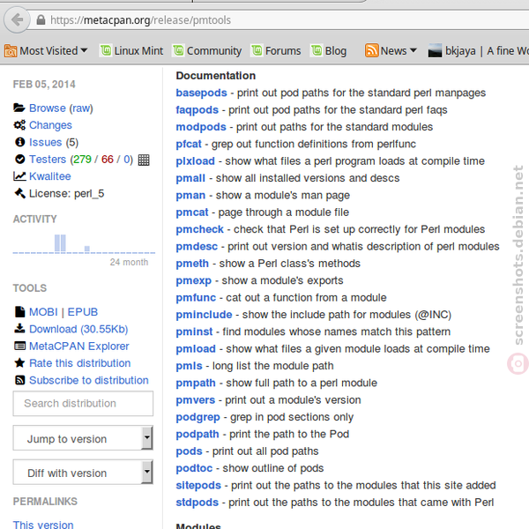Click the folder icon beside Browse
Image resolution: width=529 pixels, height=529 pixels.
pyautogui.click(x=19, y=108)
